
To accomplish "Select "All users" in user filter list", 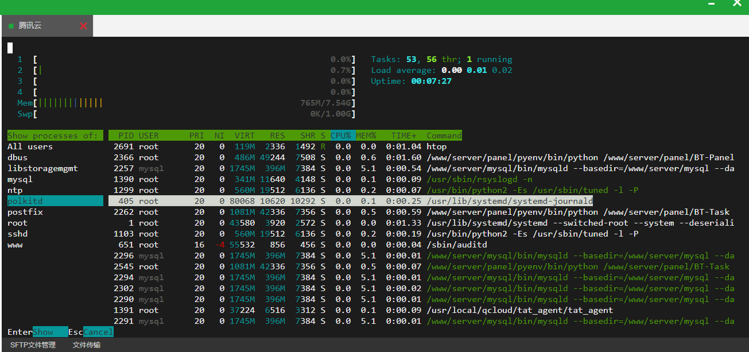I will (x=55, y=146).
